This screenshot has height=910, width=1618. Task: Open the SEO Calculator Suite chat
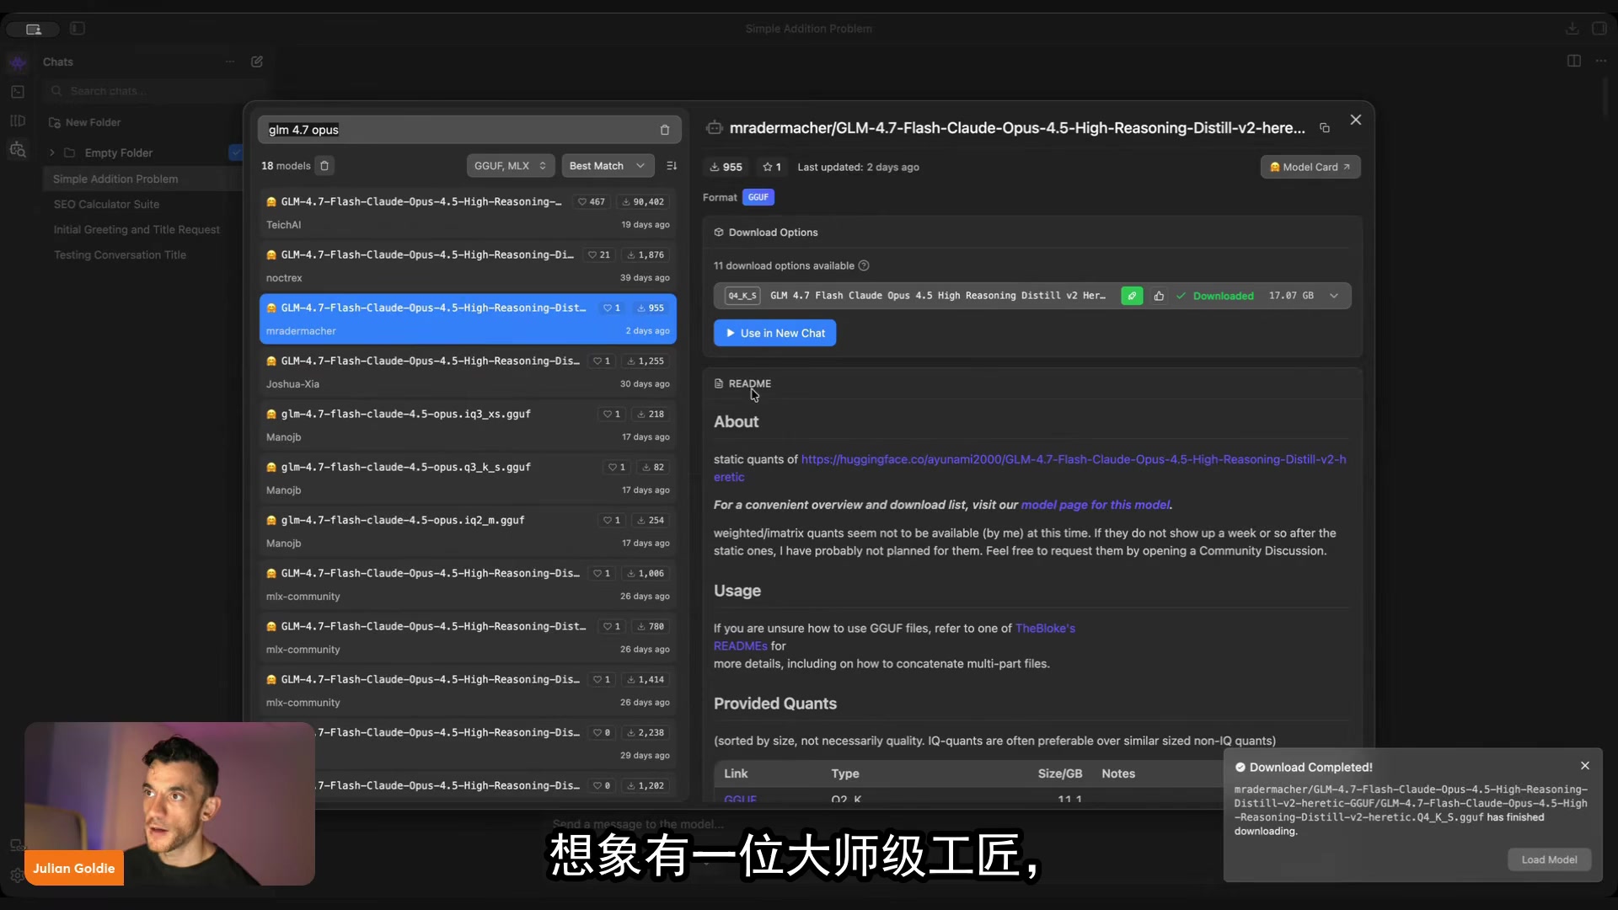(106, 204)
